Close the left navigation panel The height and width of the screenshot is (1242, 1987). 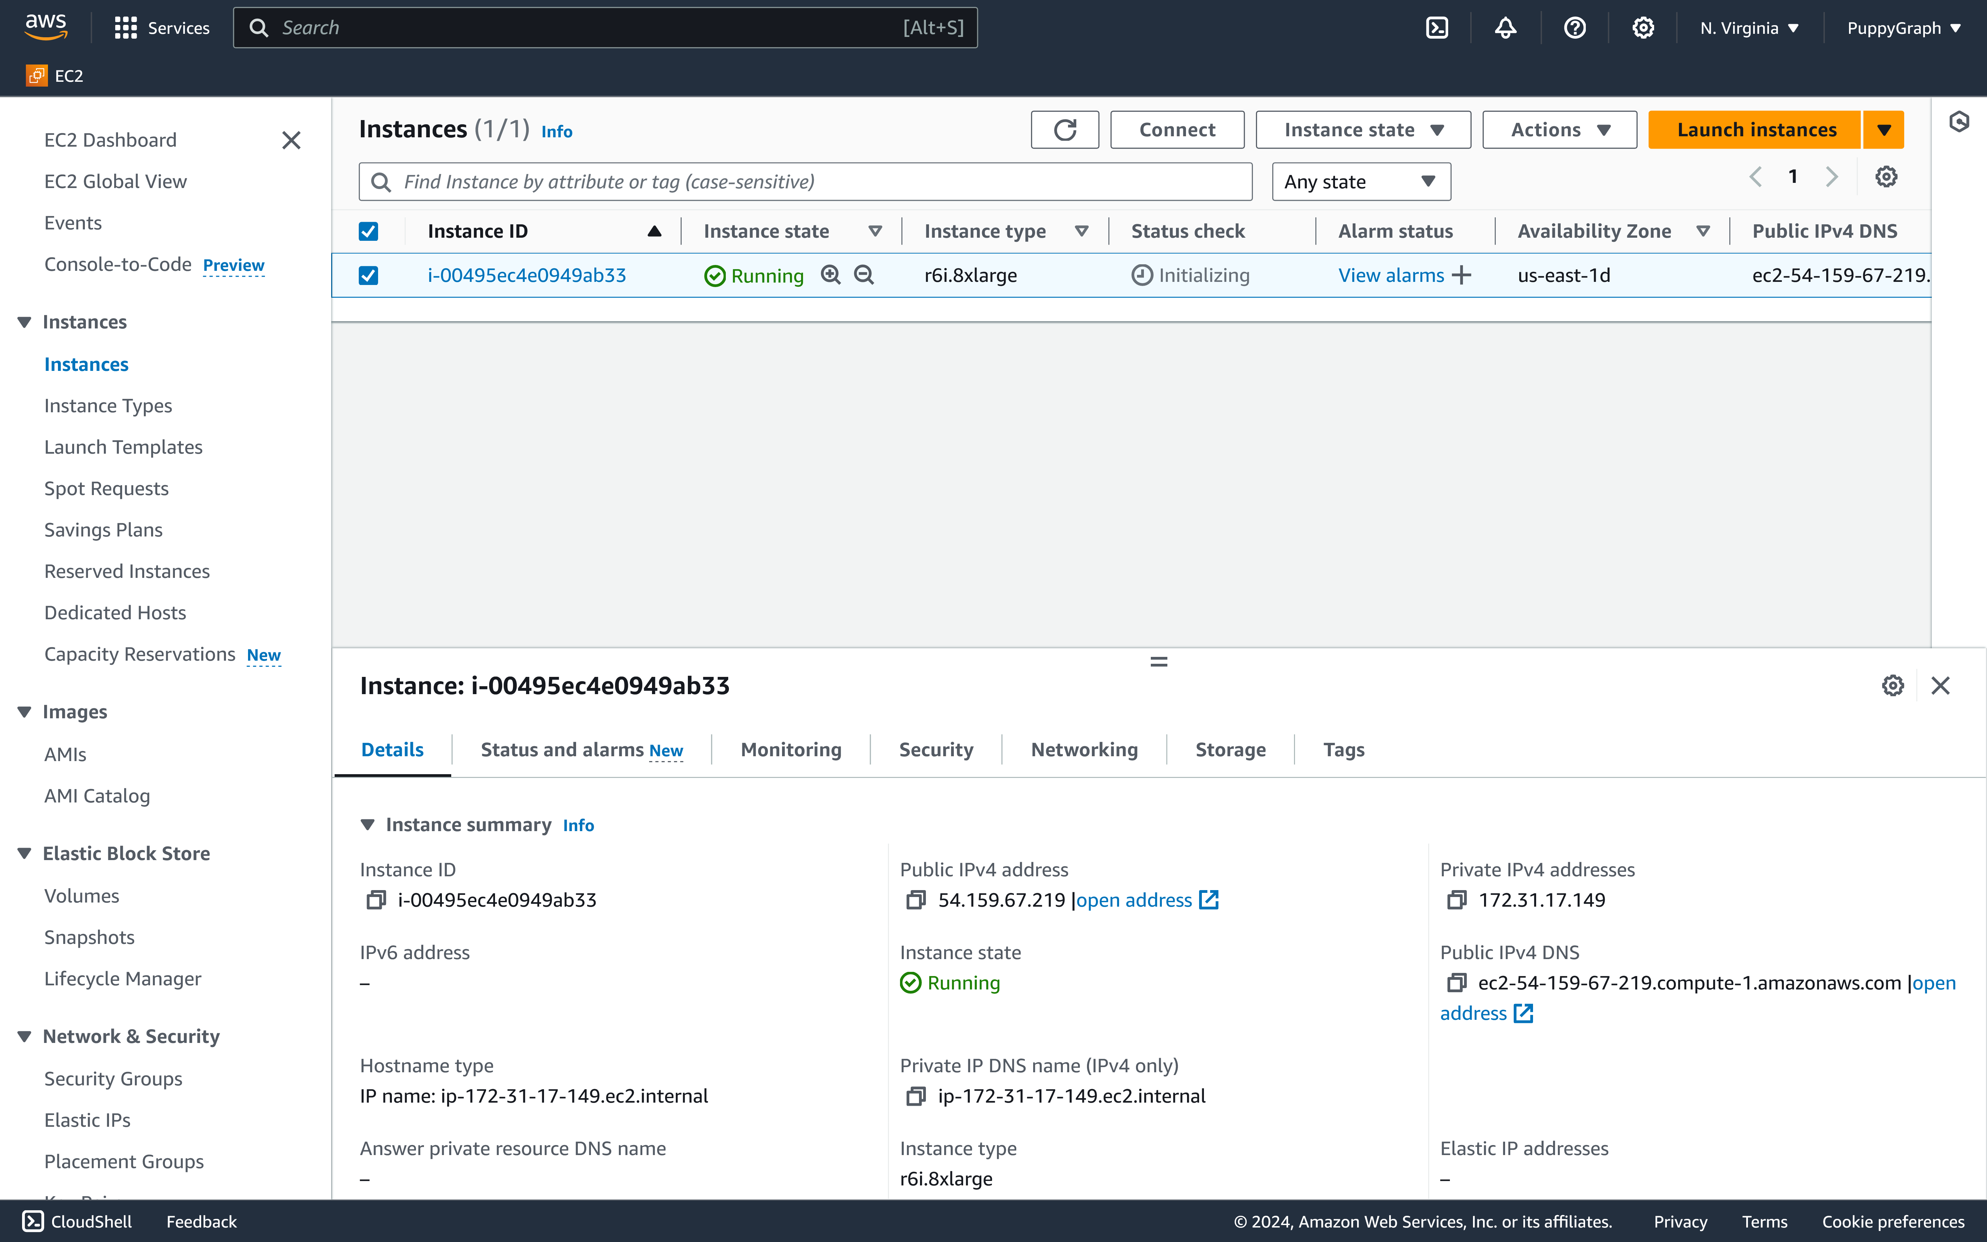(291, 140)
